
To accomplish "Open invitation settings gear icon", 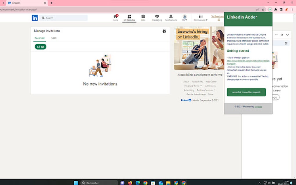I will tap(165, 31).
